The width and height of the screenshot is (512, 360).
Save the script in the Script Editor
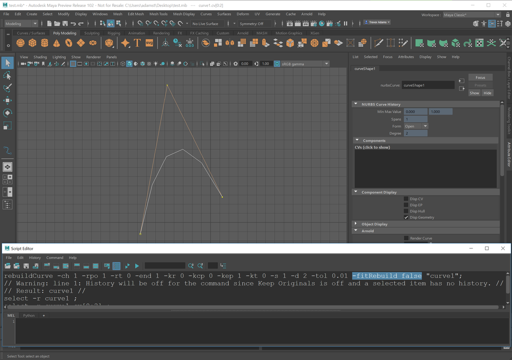tap(26, 265)
